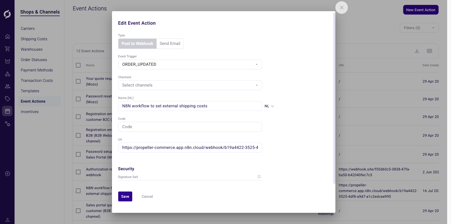The height and width of the screenshot is (224, 451).
Task: Open the shapes catalog icon in sidebar
Action: point(8,74)
